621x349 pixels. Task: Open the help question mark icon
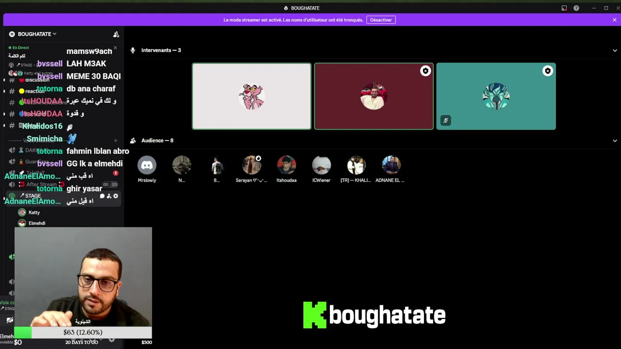576,8
